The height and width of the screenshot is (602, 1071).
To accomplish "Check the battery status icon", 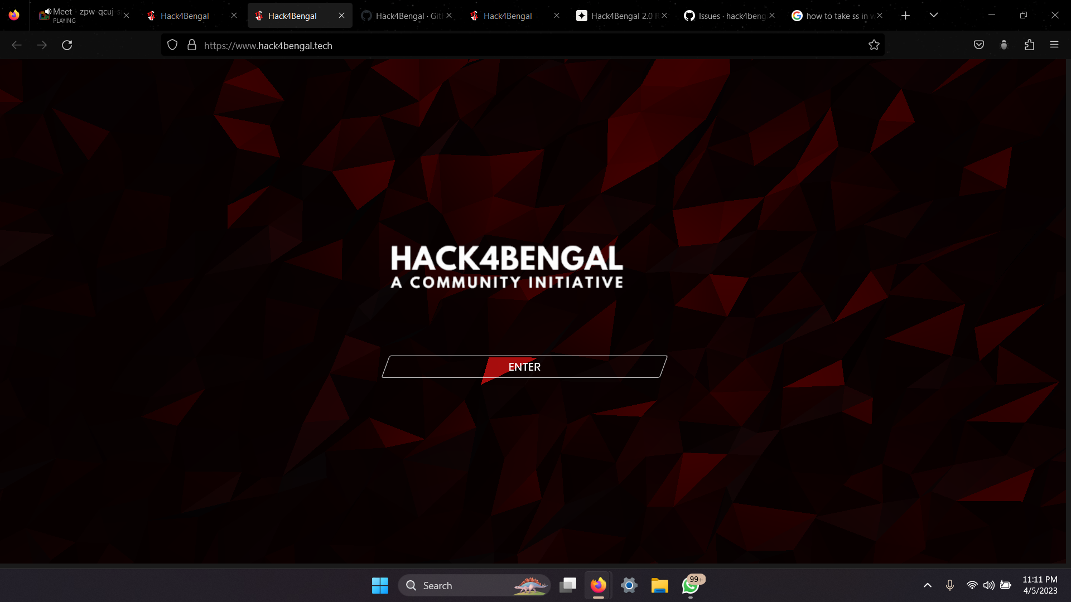I will [x=1006, y=585].
